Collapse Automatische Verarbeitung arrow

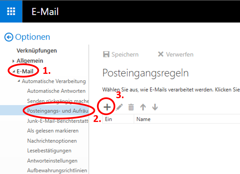tap(19, 81)
